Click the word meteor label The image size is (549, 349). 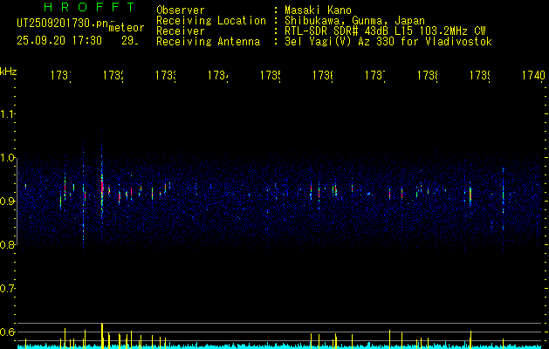pyautogui.click(x=127, y=28)
